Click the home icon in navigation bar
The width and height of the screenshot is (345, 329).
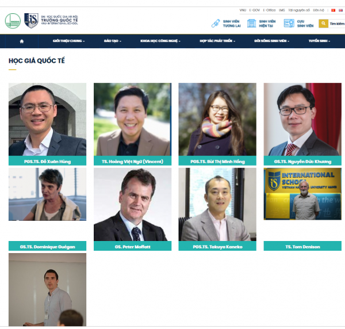(22, 41)
